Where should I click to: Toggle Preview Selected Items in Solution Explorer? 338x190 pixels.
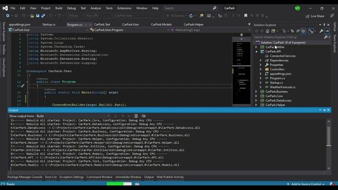pyautogui.click(x=327, y=31)
